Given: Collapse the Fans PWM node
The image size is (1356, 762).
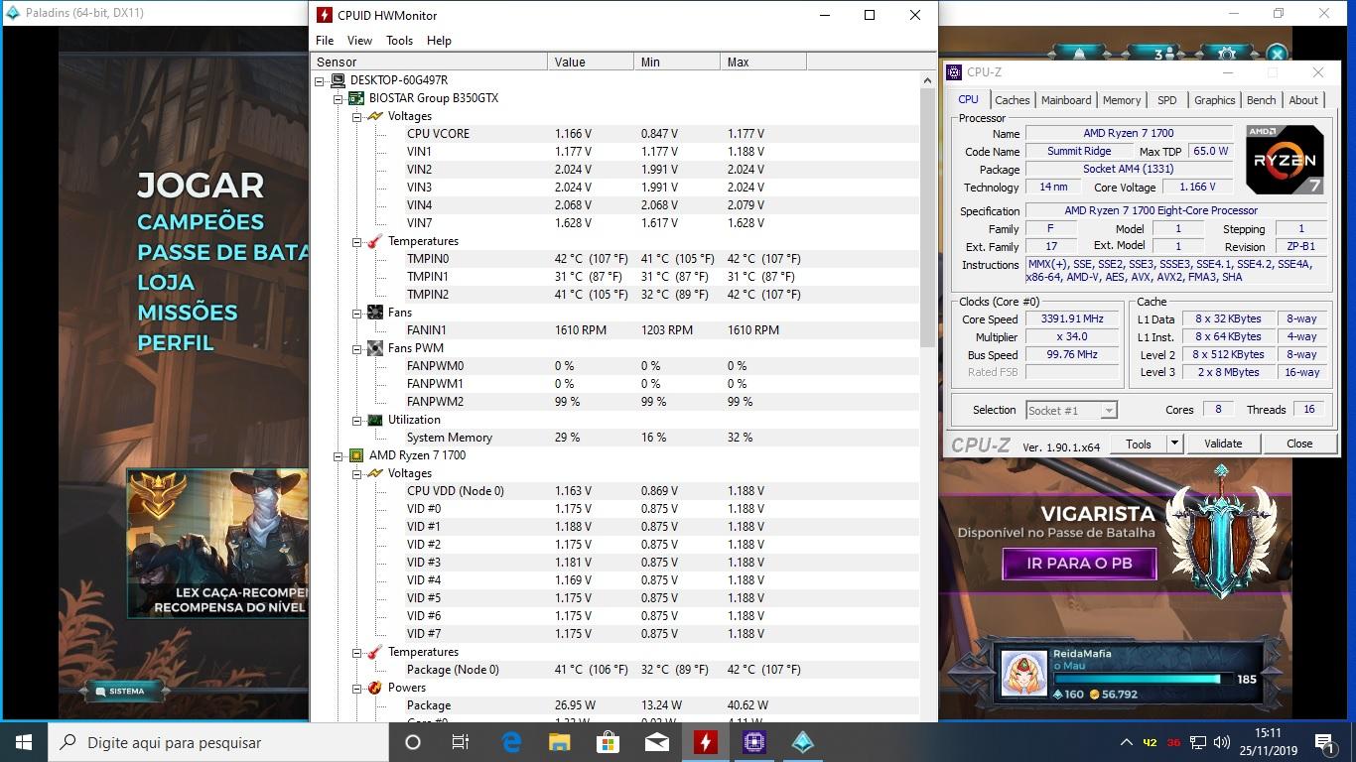Looking at the screenshot, I should 357,348.
